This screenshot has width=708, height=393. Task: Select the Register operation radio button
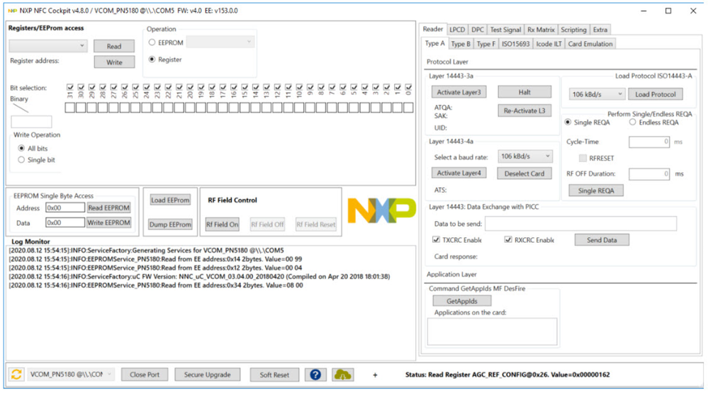[x=152, y=59]
